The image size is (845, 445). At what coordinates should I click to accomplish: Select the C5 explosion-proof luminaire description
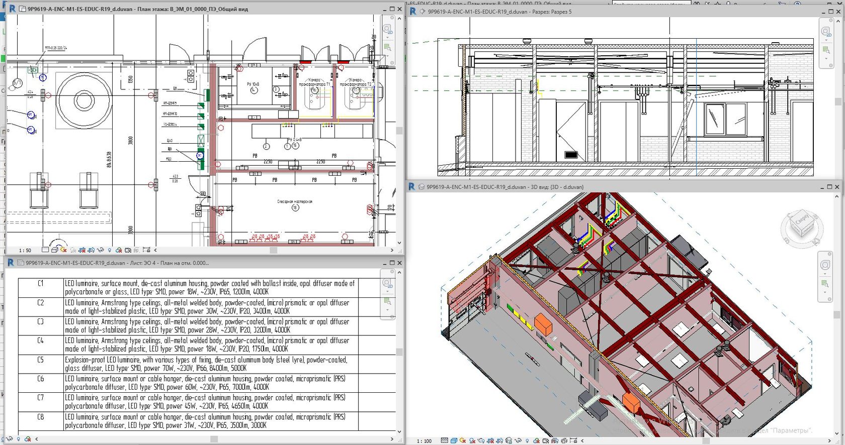[x=206, y=364]
